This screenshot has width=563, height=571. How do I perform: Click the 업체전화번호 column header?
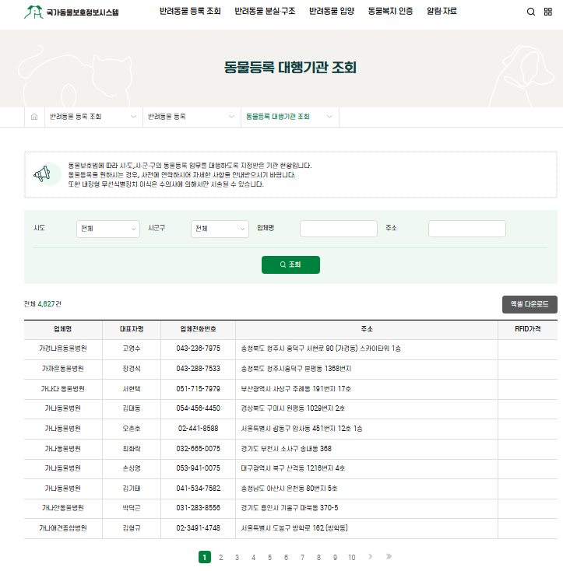[199, 329]
